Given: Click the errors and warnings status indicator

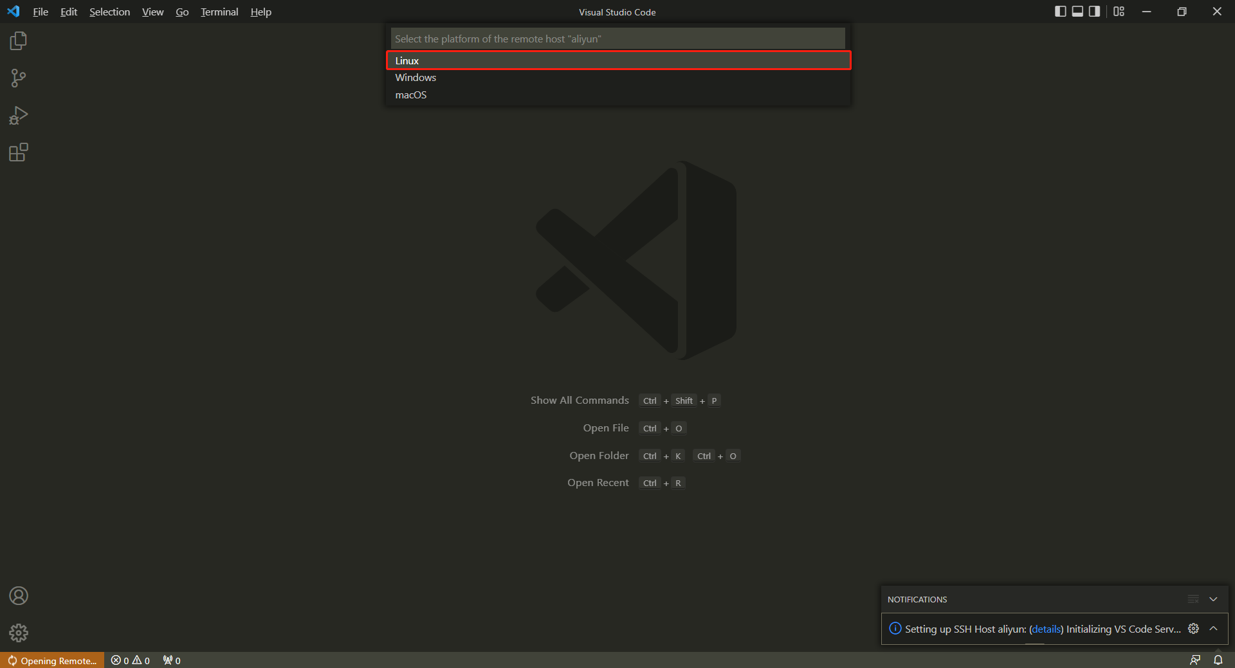Looking at the screenshot, I should point(130,660).
